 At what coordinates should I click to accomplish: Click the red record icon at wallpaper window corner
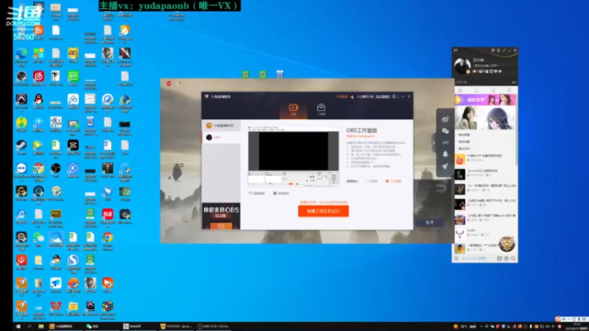[169, 83]
